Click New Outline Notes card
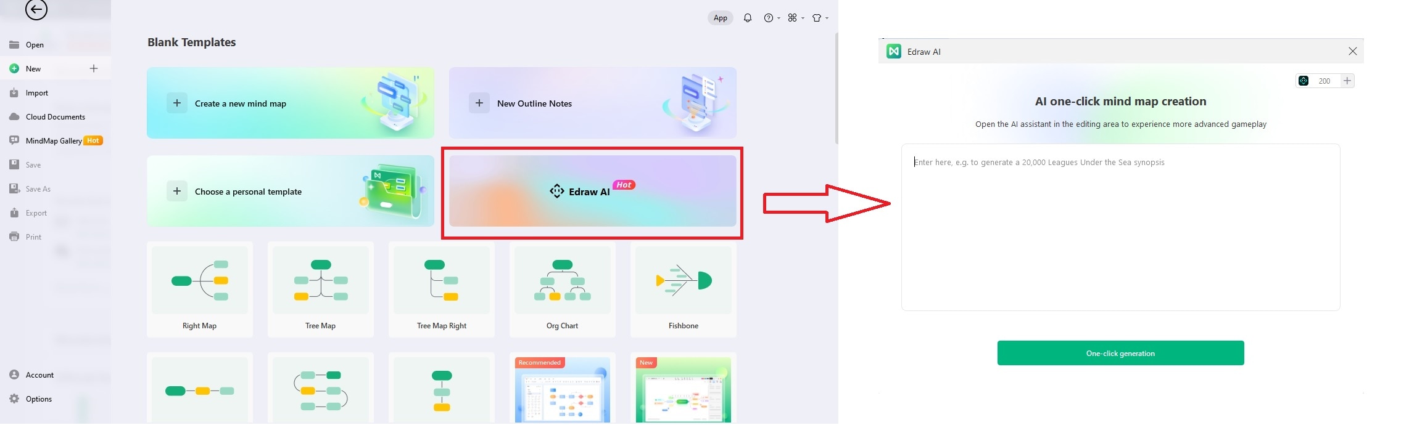Screen dimensions: 1409x425 [593, 103]
